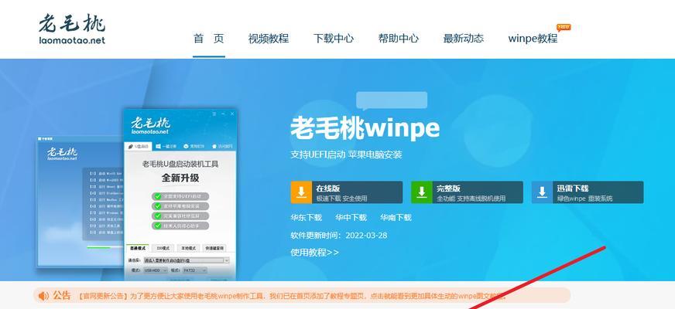The width and height of the screenshot is (675, 309).
Task: Follow the 华中下载 mirror link
Action: [351, 218]
